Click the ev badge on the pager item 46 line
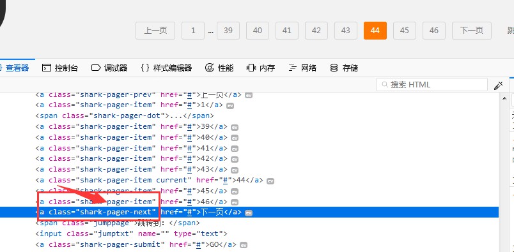 pos(235,202)
